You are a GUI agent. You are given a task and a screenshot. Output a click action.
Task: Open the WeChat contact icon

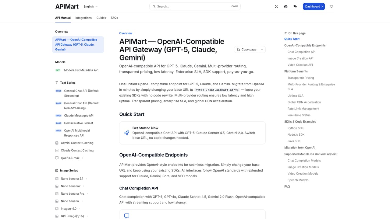tap(295, 6)
